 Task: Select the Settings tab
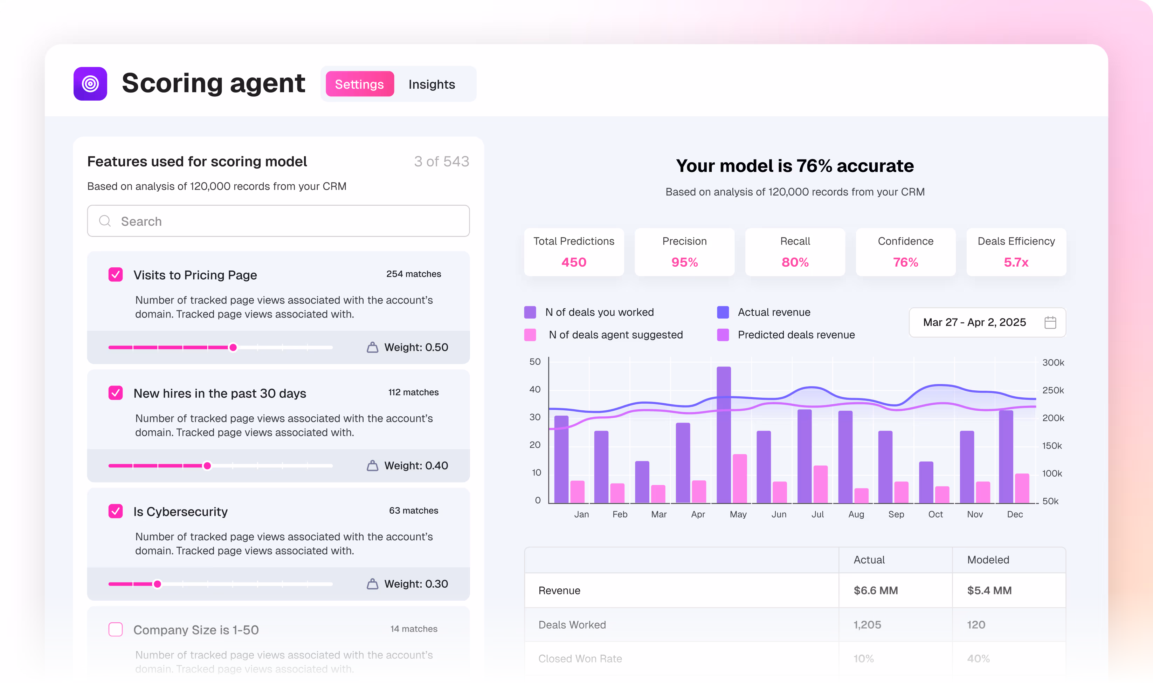point(359,84)
